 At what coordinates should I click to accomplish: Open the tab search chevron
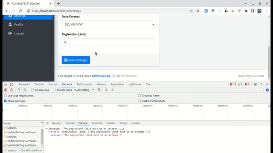[245, 3]
